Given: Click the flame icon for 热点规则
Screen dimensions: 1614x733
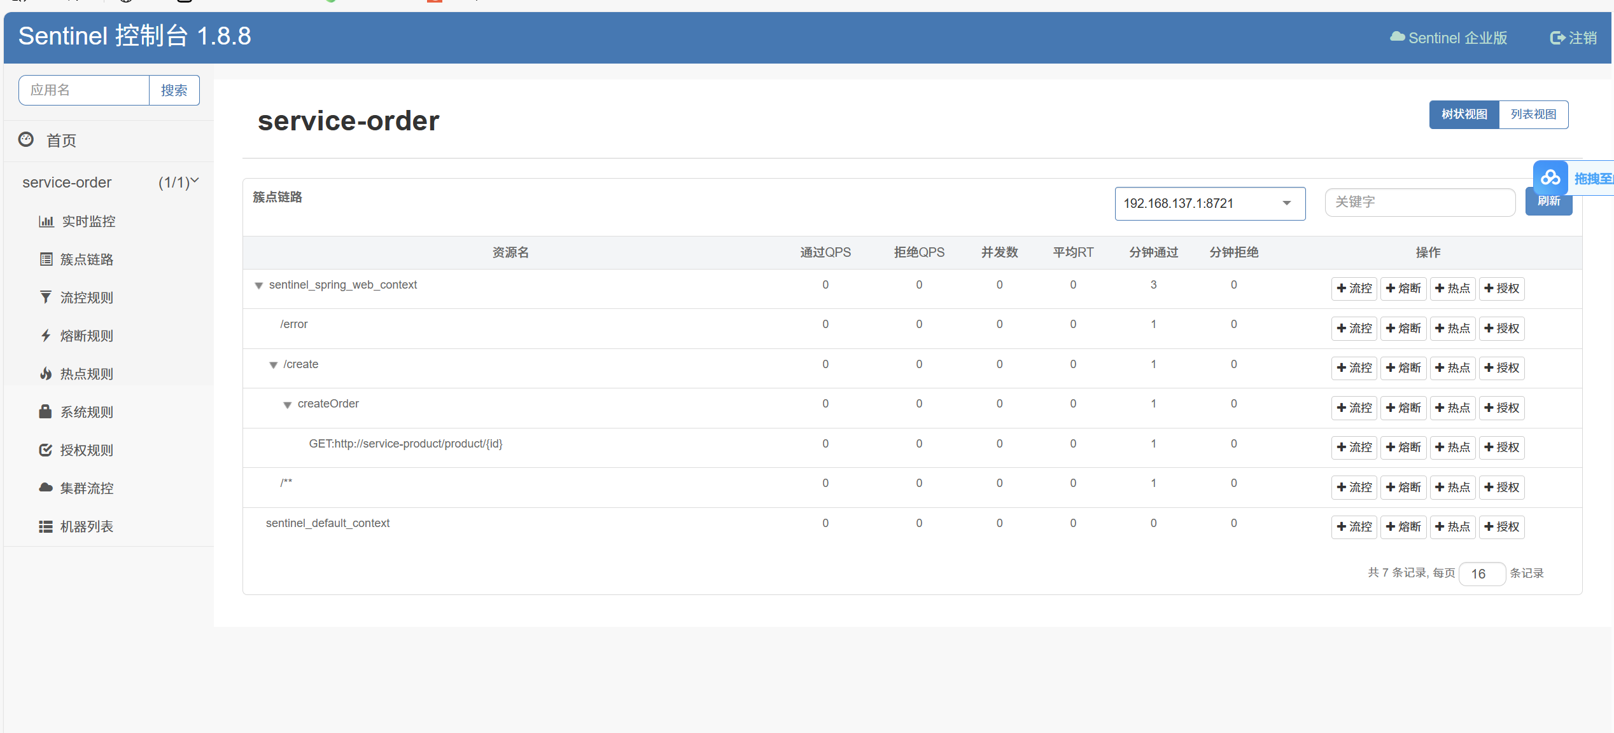Looking at the screenshot, I should click(46, 374).
